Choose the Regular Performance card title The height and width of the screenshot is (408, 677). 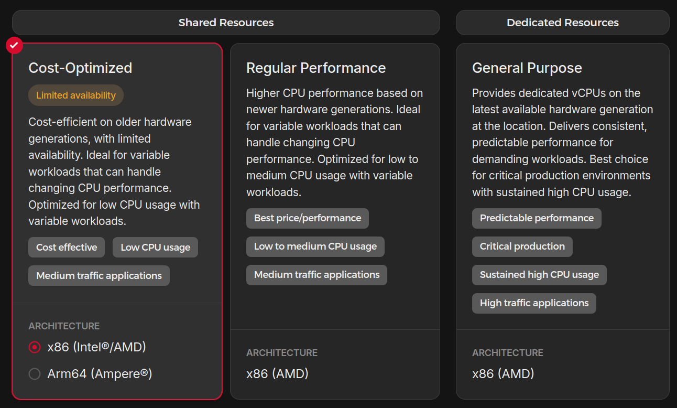click(316, 68)
